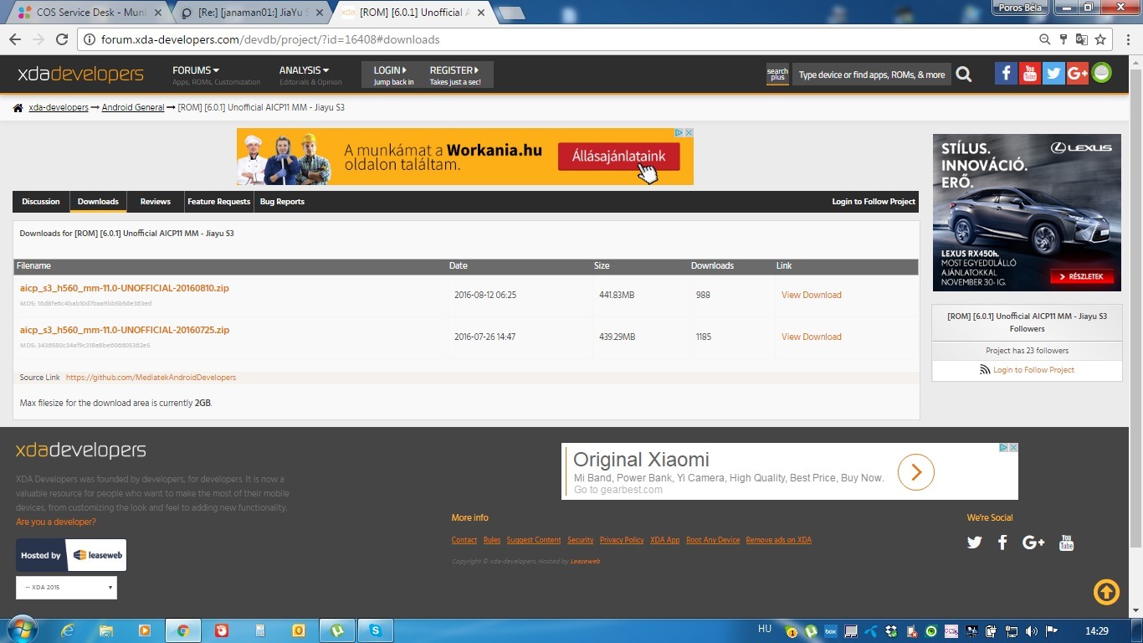The width and height of the screenshot is (1143, 643).
Task: Open aicp_s3_h560_mm-11.0-UNOFFICIAL-20160725.zip file link
Action: click(x=125, y=330)
